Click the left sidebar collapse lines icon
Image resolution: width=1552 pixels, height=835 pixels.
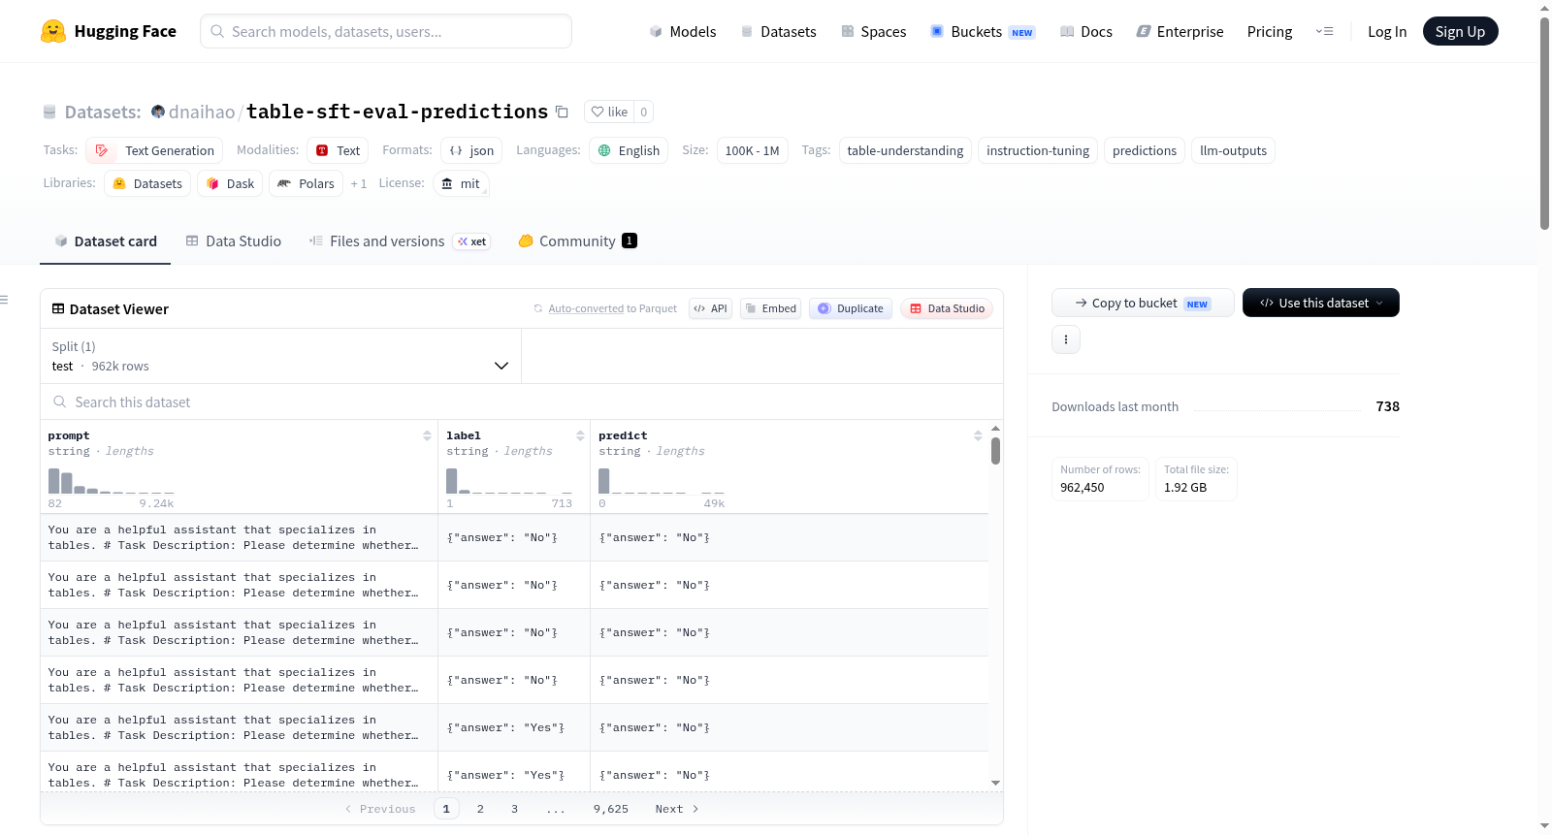[4, 300]
